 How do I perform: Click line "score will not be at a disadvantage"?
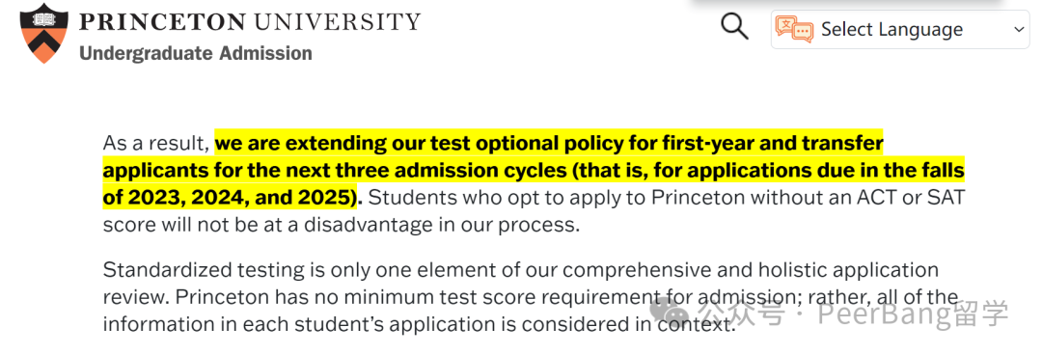(x=342, y=225)
